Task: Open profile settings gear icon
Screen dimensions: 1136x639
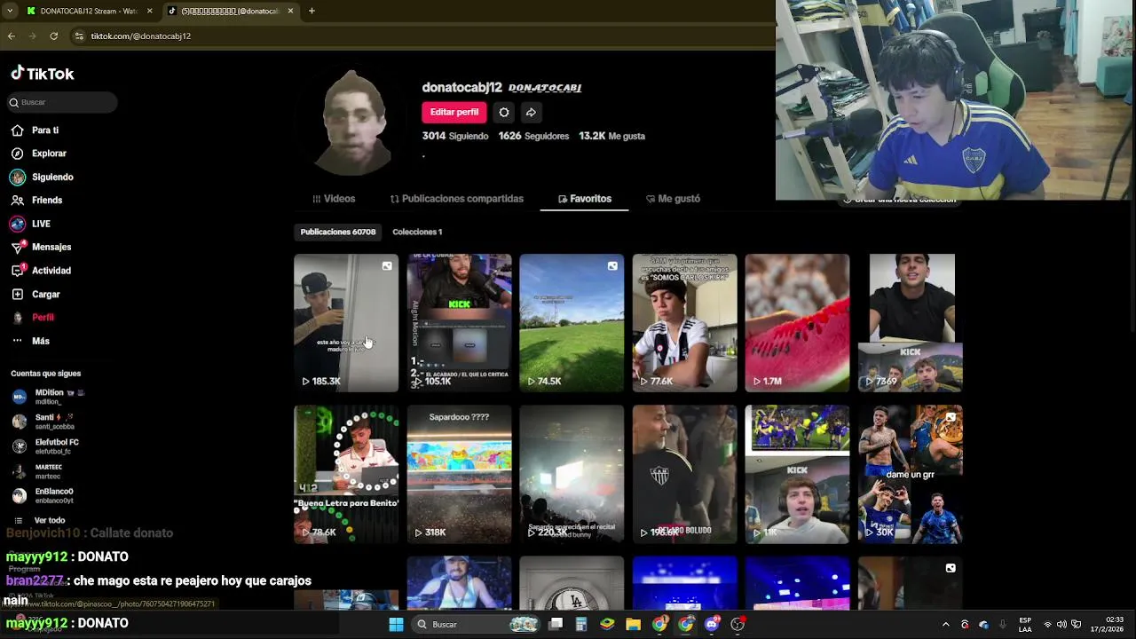Action: [x=504, y=112]
